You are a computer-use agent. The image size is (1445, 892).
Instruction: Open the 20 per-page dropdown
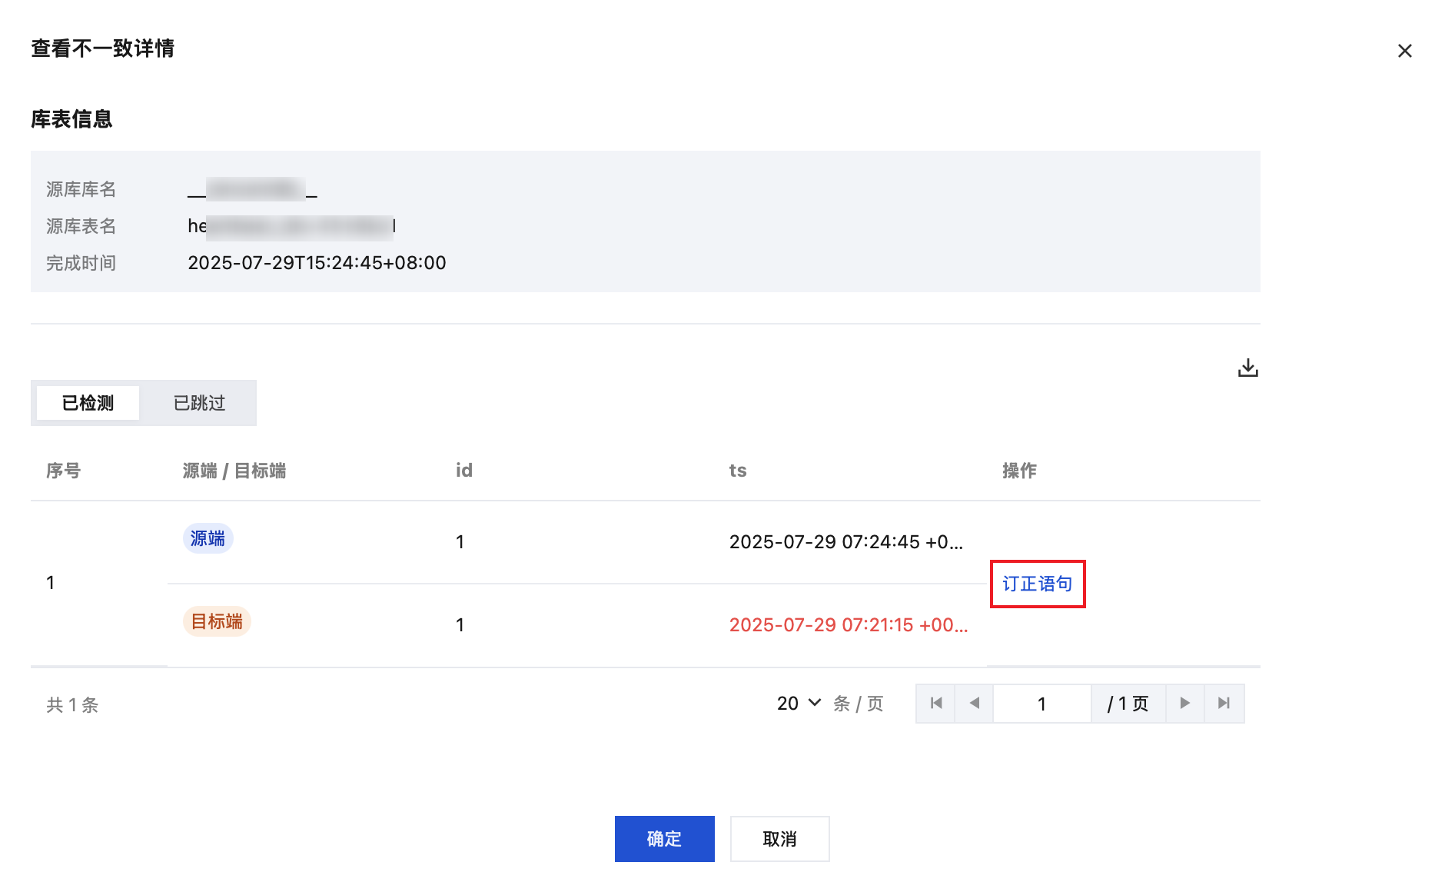[x=799, y=704]
